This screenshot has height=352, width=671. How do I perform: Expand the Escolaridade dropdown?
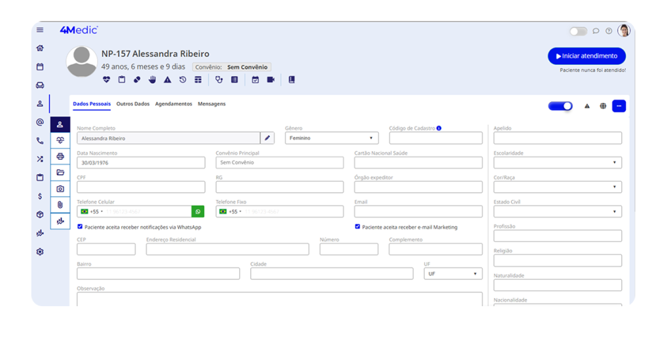coord(557,163)
